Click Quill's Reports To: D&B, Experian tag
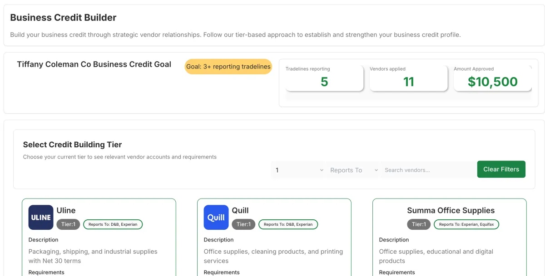 (288, 224)
